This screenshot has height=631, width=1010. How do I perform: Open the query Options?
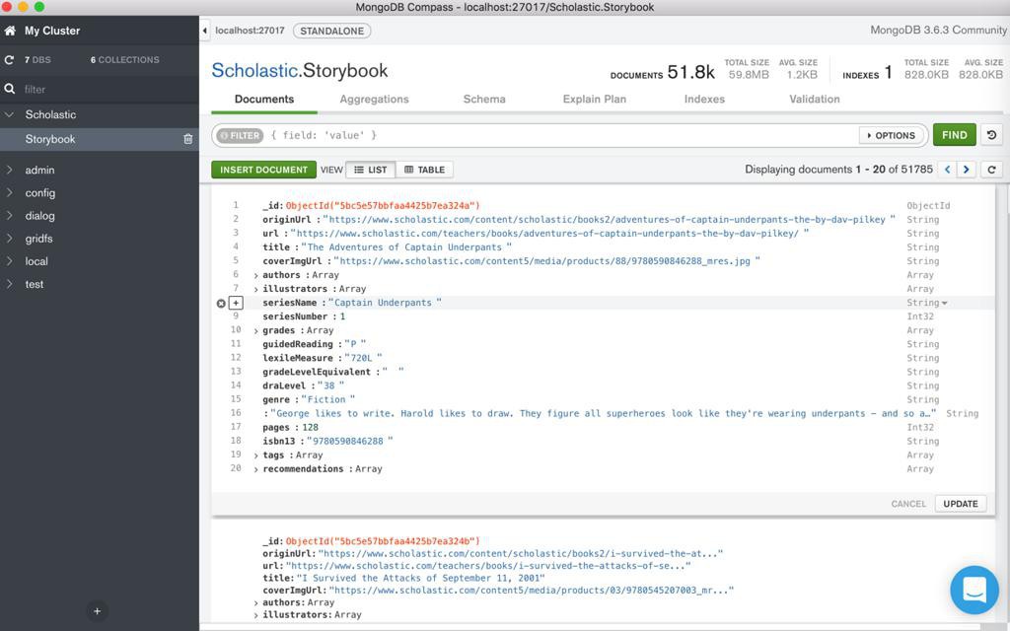891,135
